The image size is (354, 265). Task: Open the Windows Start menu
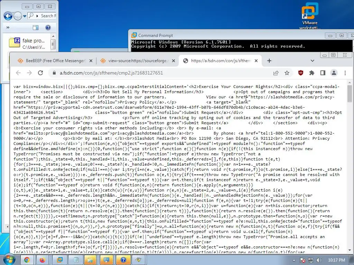tap(9, 259)
